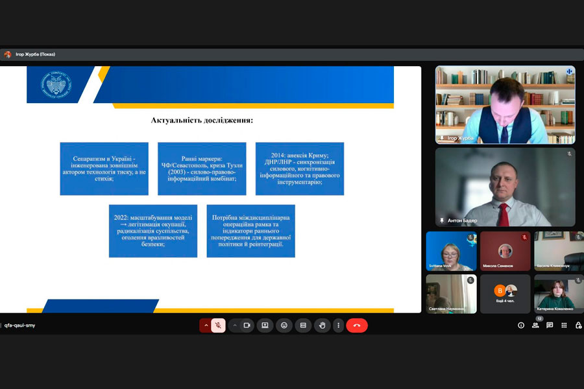The image size is (584, 389).
Task: Leave the call with the red button
Action: point(357,325)
